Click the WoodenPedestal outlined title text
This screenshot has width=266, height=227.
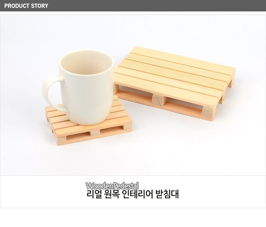pyautogui.click(x=112, y=186)
